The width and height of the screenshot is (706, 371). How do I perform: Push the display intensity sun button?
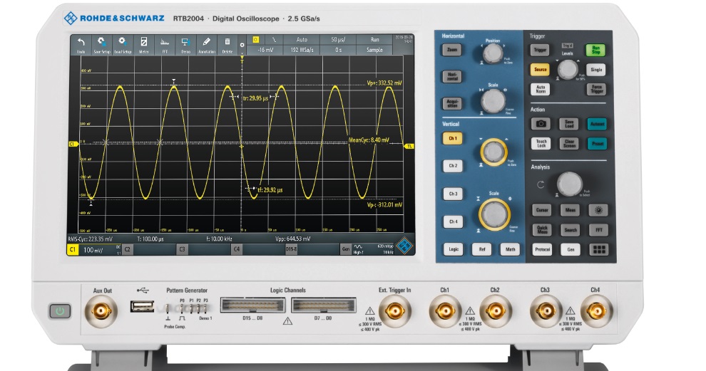tap(598, 210)
